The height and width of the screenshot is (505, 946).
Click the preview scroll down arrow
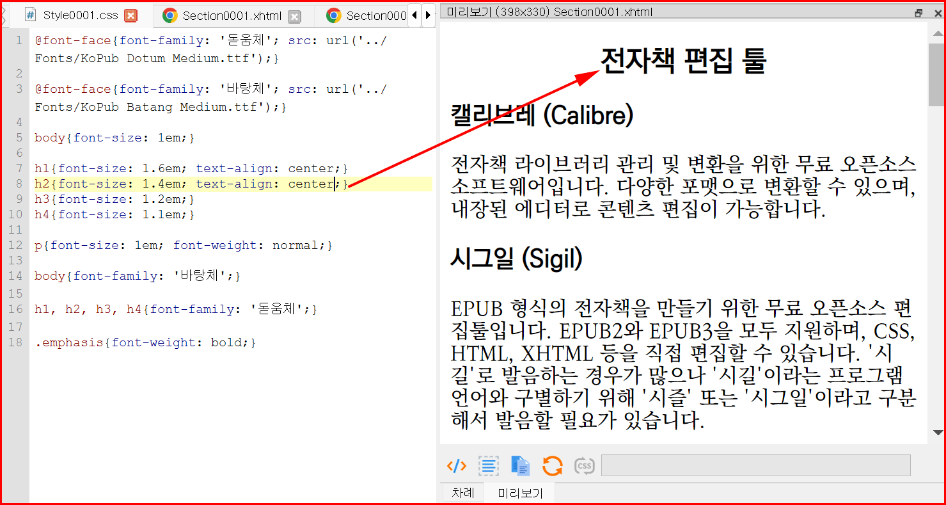pyautogui.click(x=938, y=433)
